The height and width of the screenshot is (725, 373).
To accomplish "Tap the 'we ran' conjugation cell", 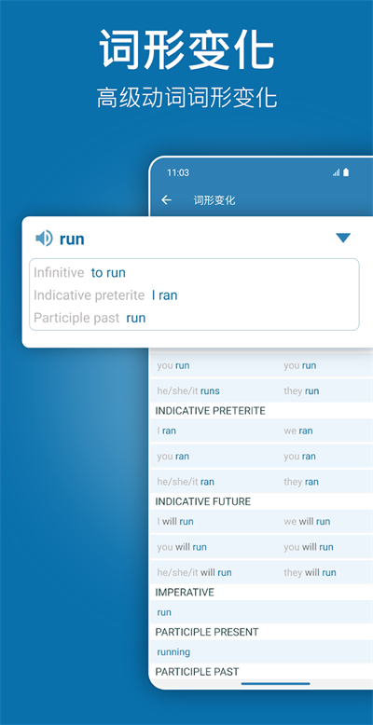I will 298,431.
